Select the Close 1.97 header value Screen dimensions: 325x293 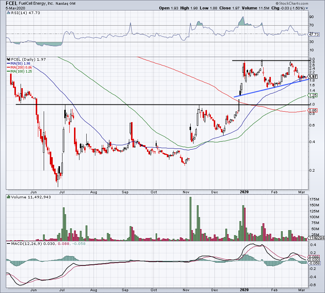pos(229,8)
